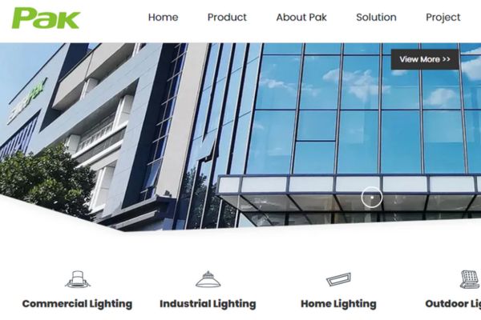Screen dimensions: 481x320
Task: Click the green sign on building facade
Action: click(x=27, y=101)
